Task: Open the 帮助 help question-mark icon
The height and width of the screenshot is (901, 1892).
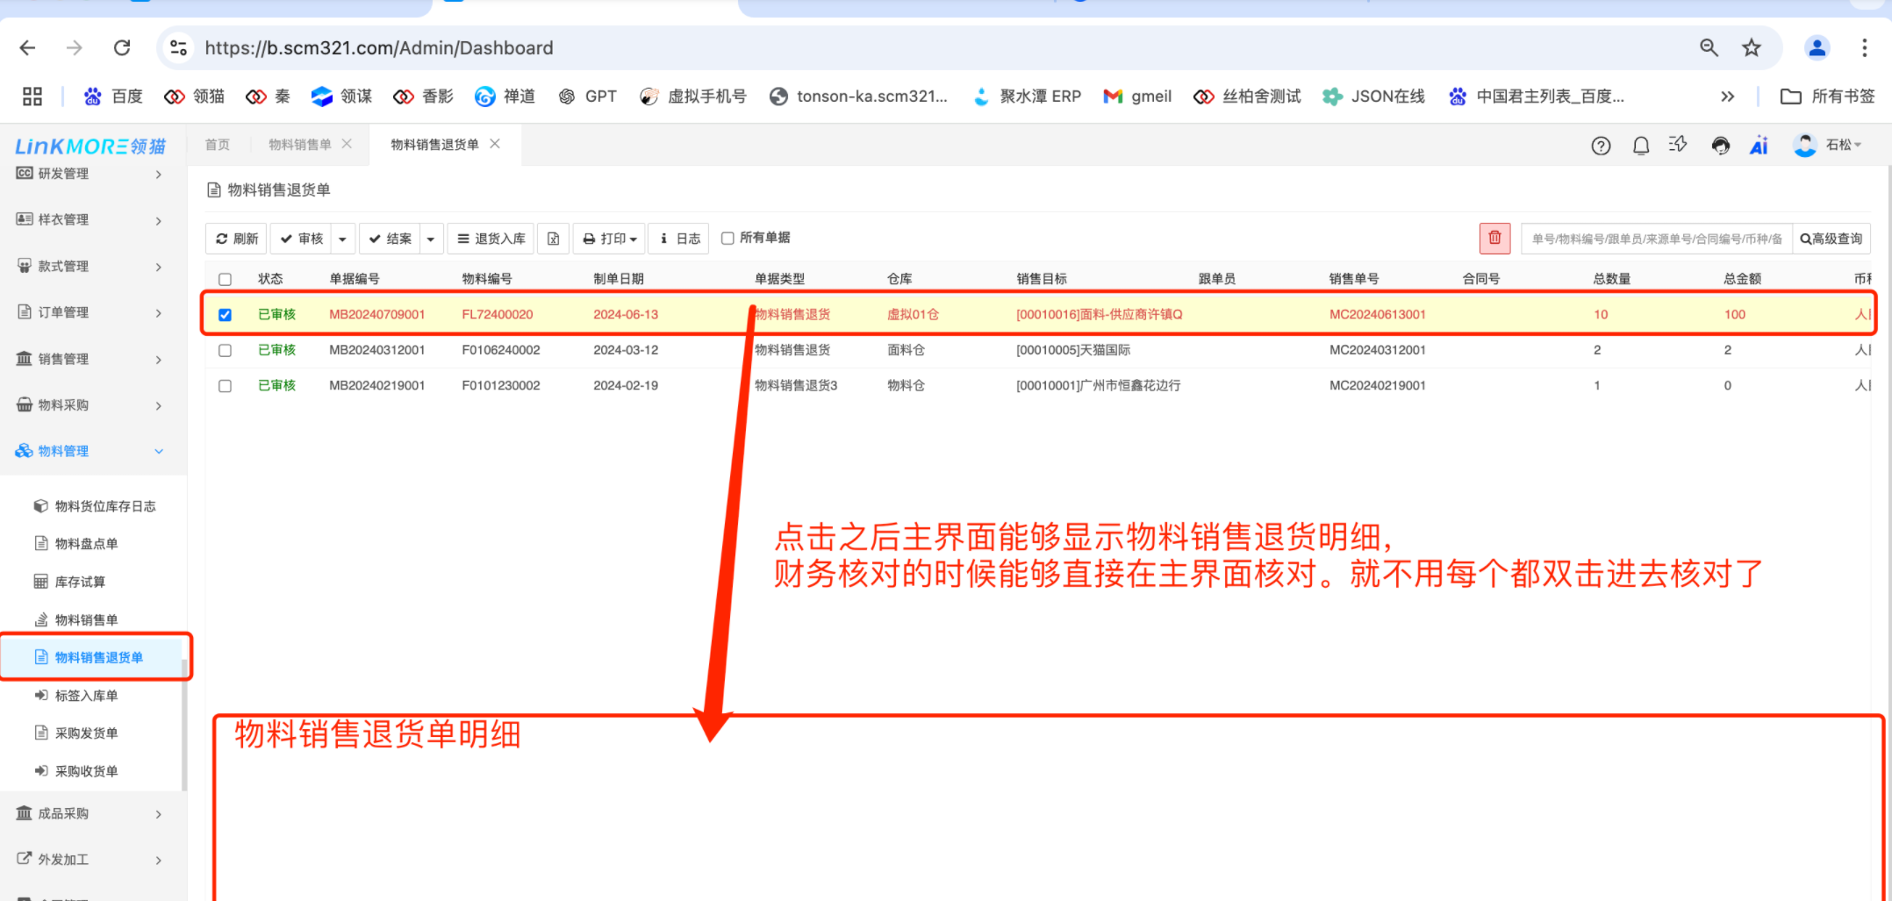Action: [x=1600, y=145]
